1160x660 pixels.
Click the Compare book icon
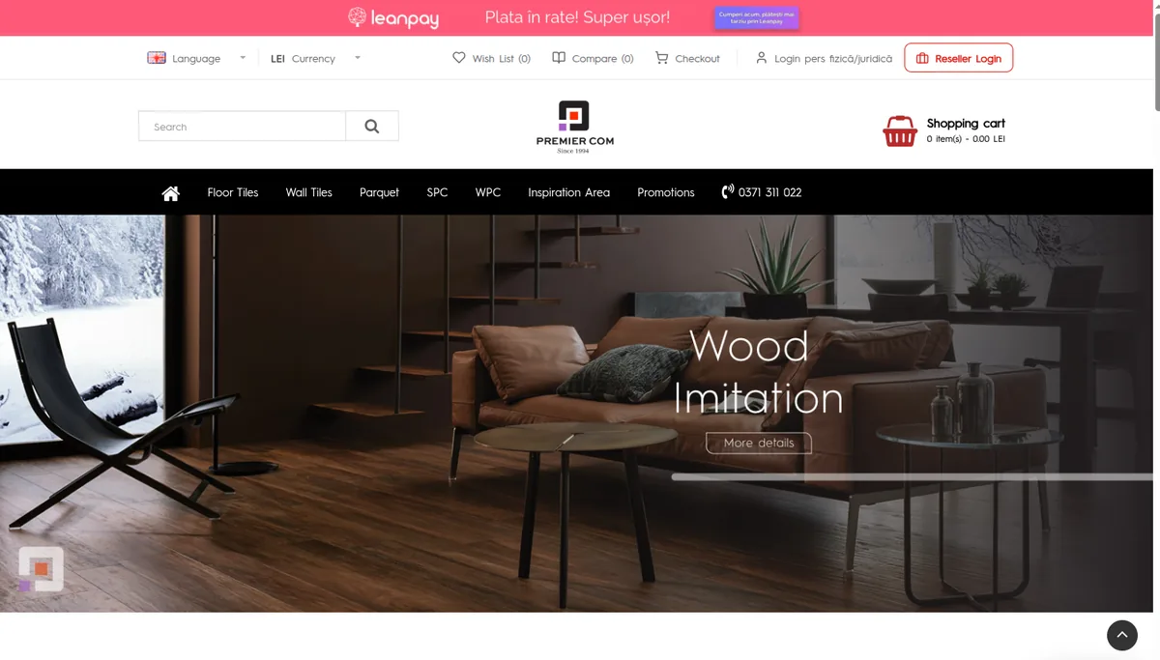(559, 58)
